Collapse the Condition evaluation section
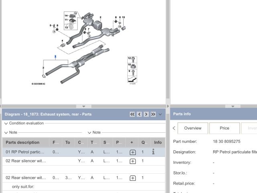 pos(6,123)
